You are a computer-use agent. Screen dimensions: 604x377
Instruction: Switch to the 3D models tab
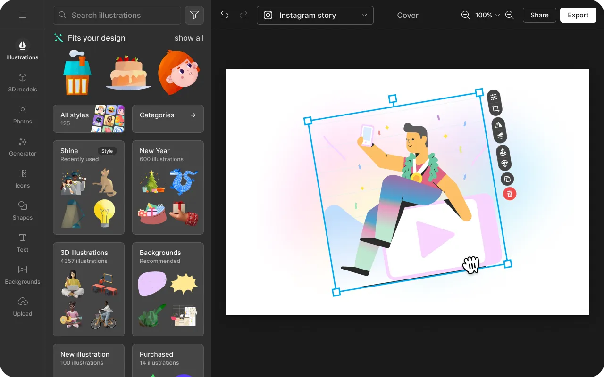click(x=22, y=82)
